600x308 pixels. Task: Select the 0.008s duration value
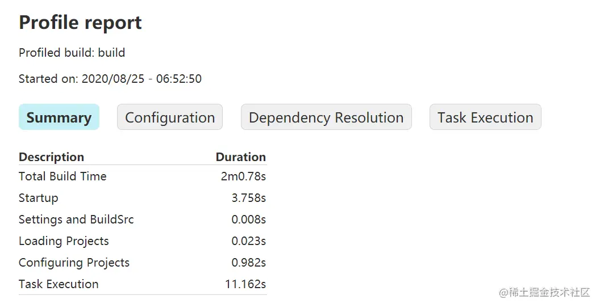click(x=249, y=220)
